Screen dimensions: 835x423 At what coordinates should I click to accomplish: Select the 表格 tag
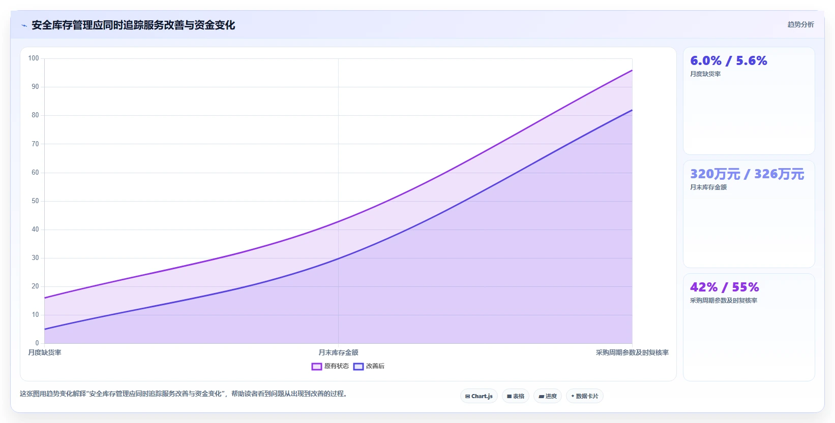click(516, 396)
